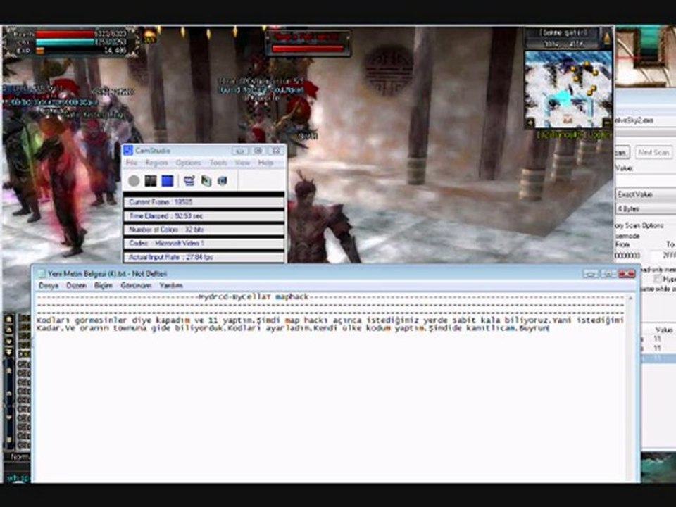Open the CamStudio File menu
This screenshot has height=507, width=676.
(131, 163)
